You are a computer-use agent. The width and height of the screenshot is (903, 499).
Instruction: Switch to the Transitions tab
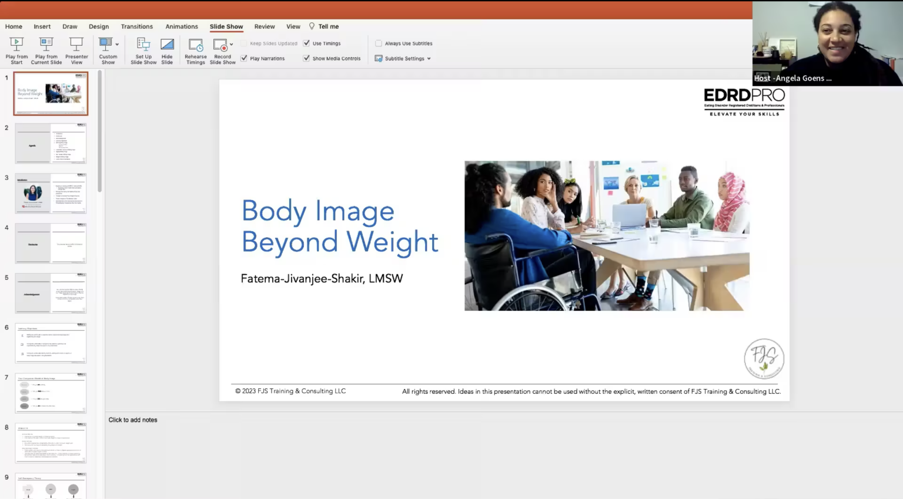137,26
